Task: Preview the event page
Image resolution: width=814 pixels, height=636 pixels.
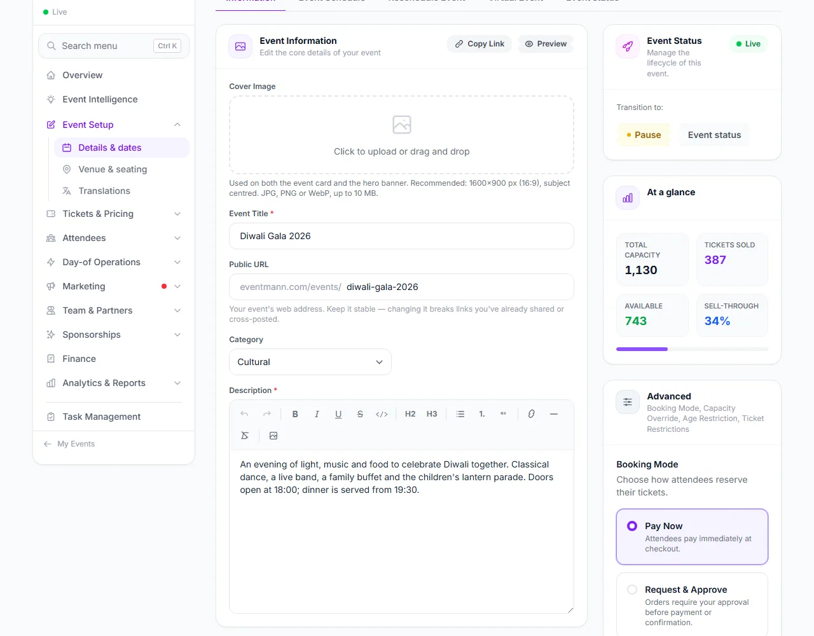Action: click(x=546, y=44)
